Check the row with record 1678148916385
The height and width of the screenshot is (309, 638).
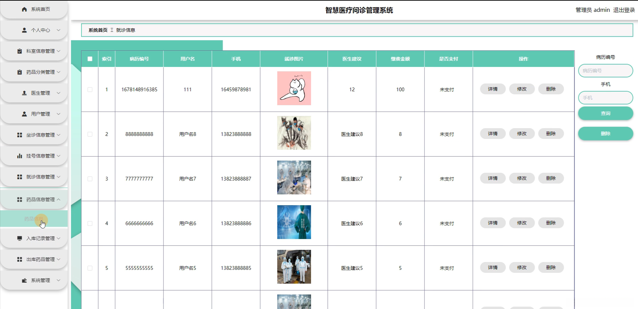90,90
